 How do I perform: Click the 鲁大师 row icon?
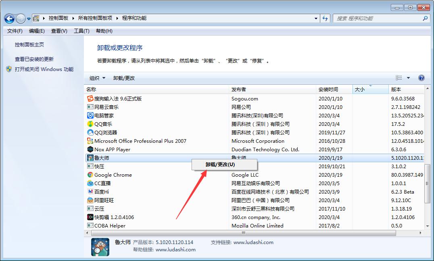pos(90,158)
